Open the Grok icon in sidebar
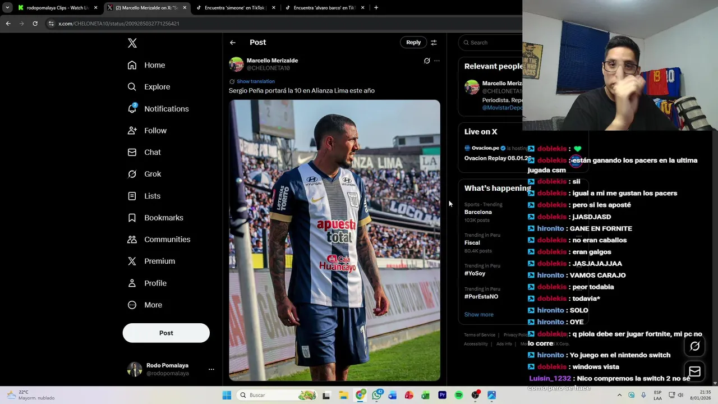 tap(132, 174)
